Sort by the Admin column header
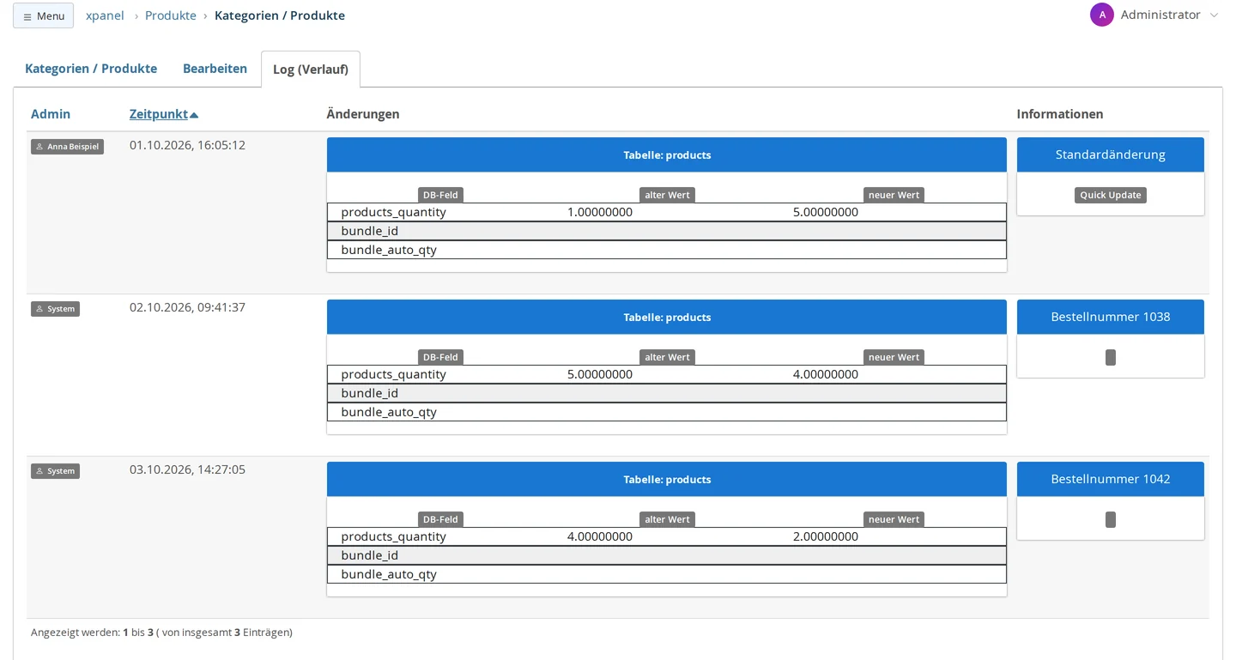This screenshot has height=660, width=1236. point(51,114)
